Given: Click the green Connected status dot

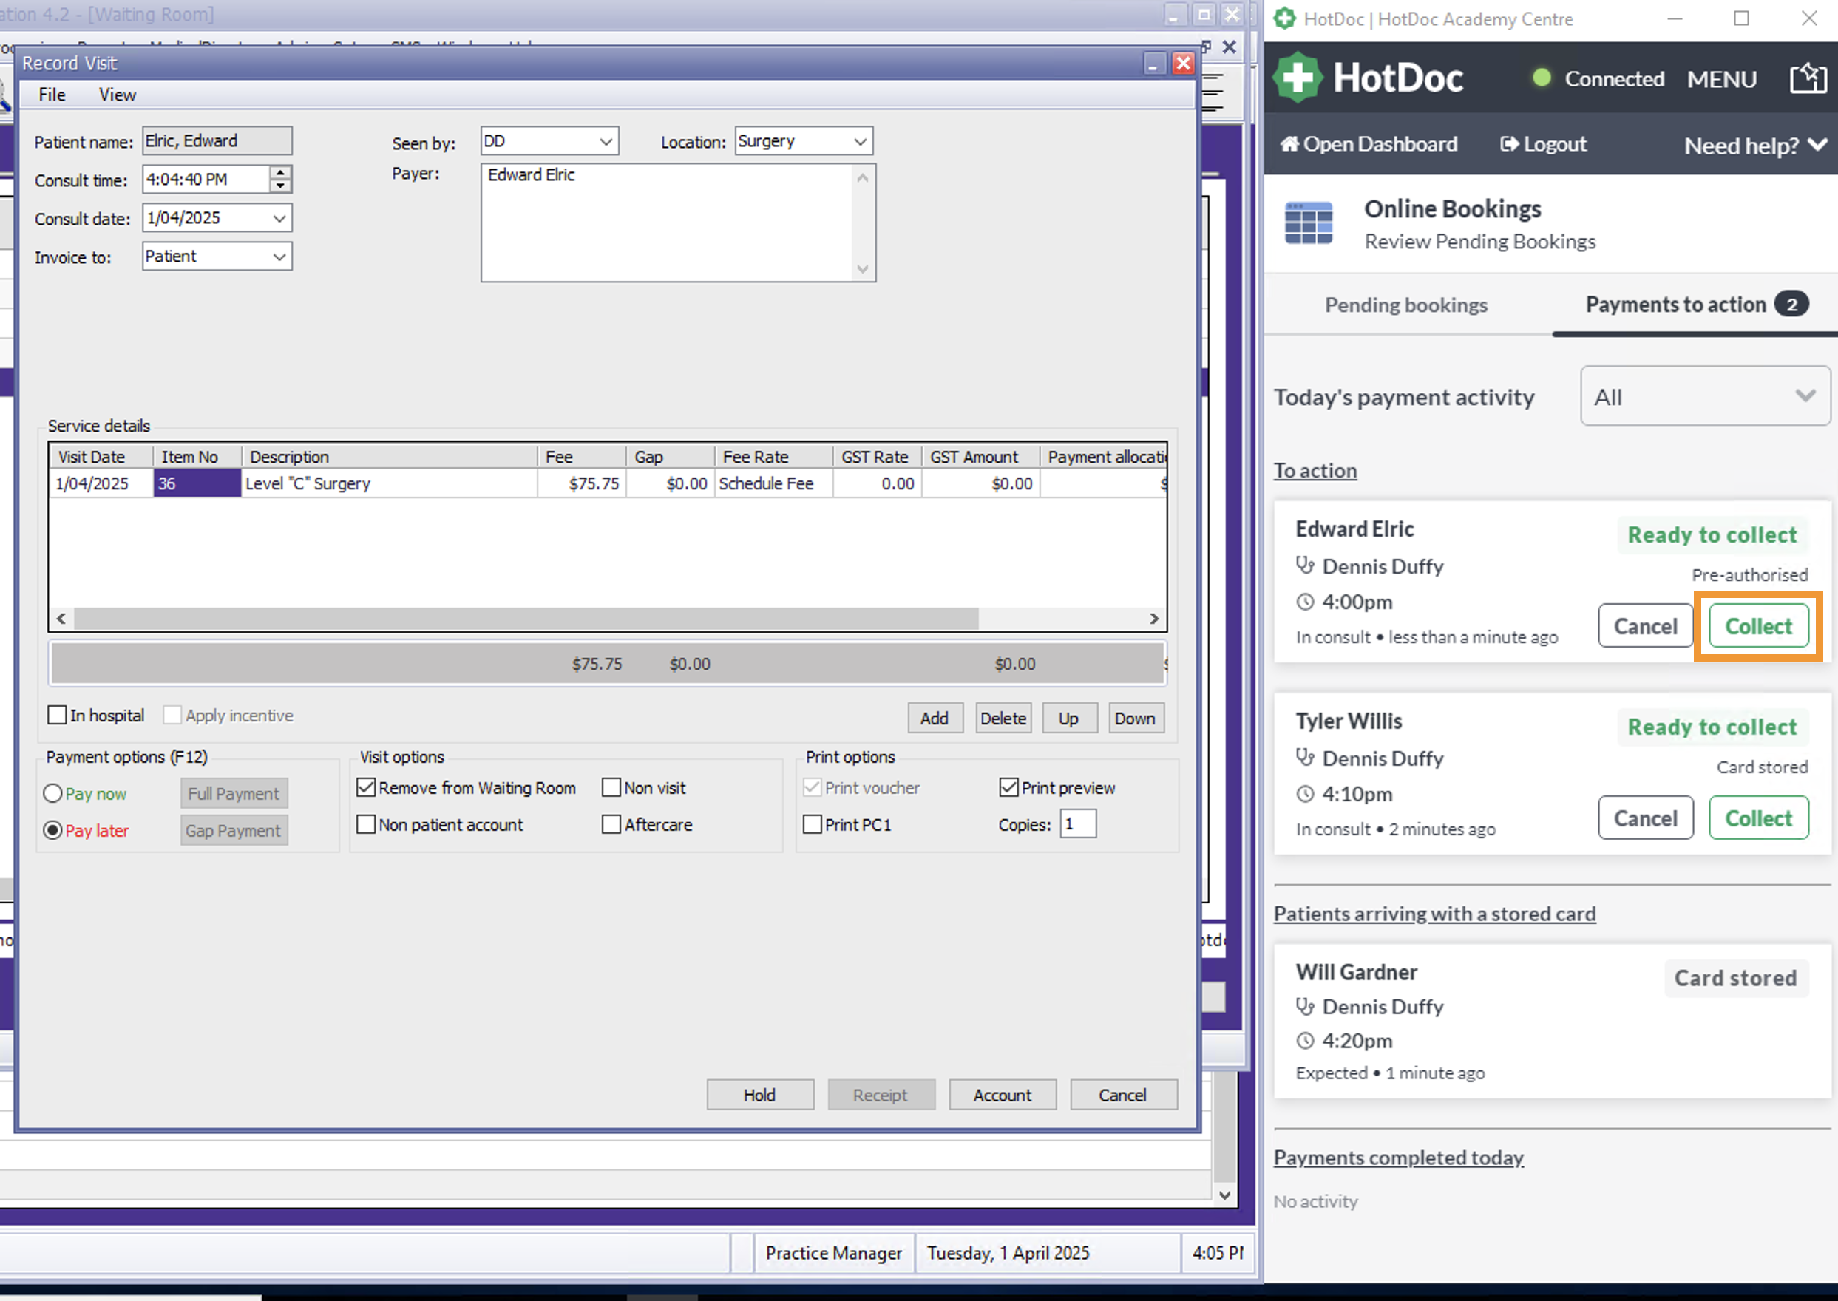Looking at the screenshot, I should tap(1542, 78).
